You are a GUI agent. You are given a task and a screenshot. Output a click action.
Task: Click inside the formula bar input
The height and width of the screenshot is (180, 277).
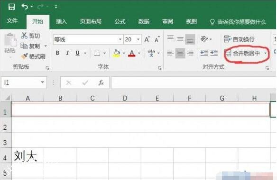point(194,82)
